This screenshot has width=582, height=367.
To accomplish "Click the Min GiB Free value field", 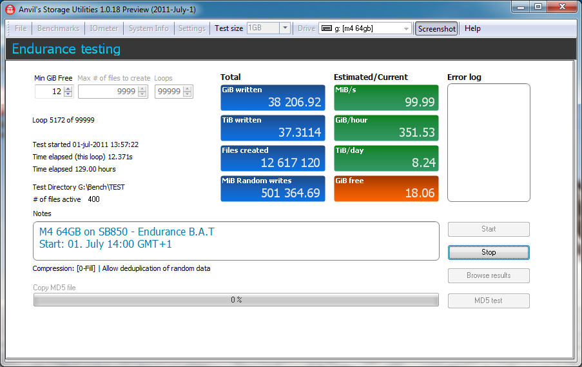I will (50, 92).
